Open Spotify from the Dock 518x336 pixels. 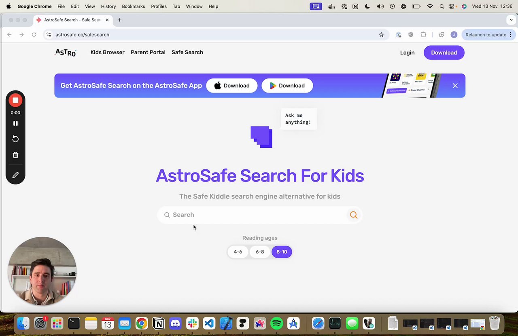tap(276, 323)
